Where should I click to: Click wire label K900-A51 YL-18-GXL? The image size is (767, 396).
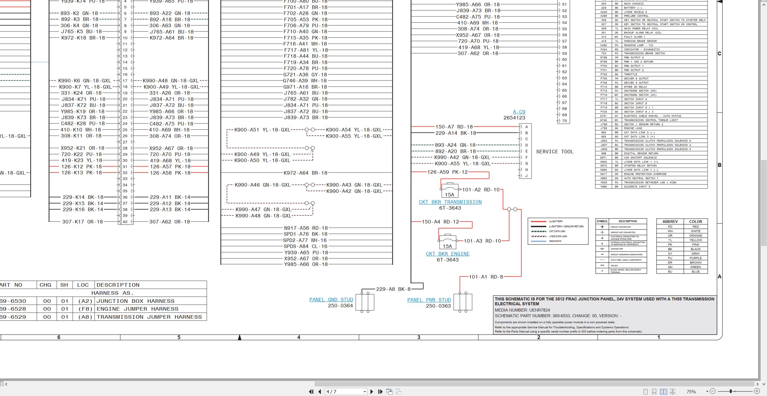click(262, 130)
